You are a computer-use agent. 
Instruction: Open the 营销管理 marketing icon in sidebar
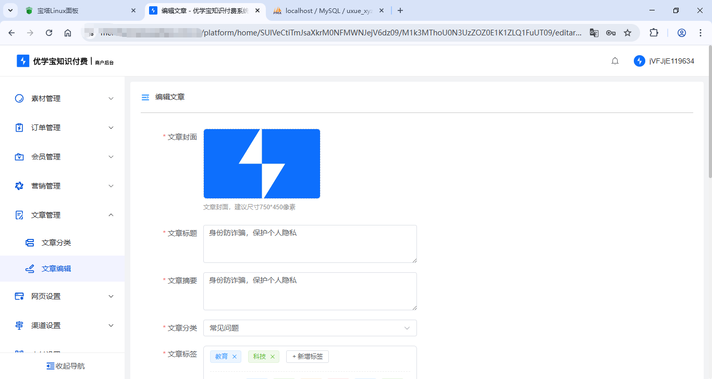(19, 185)
